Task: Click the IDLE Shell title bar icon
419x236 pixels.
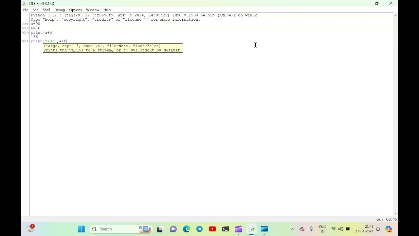Action: [24, 3]
